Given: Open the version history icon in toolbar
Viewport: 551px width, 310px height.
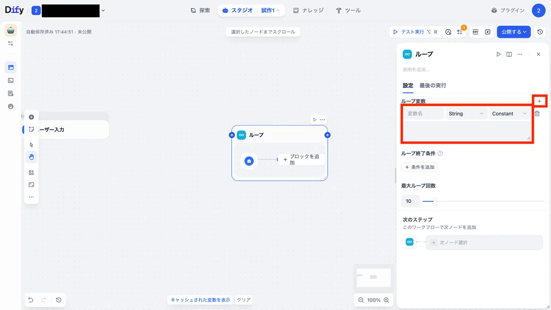Looking at the screenshot, I should point(540,32).
